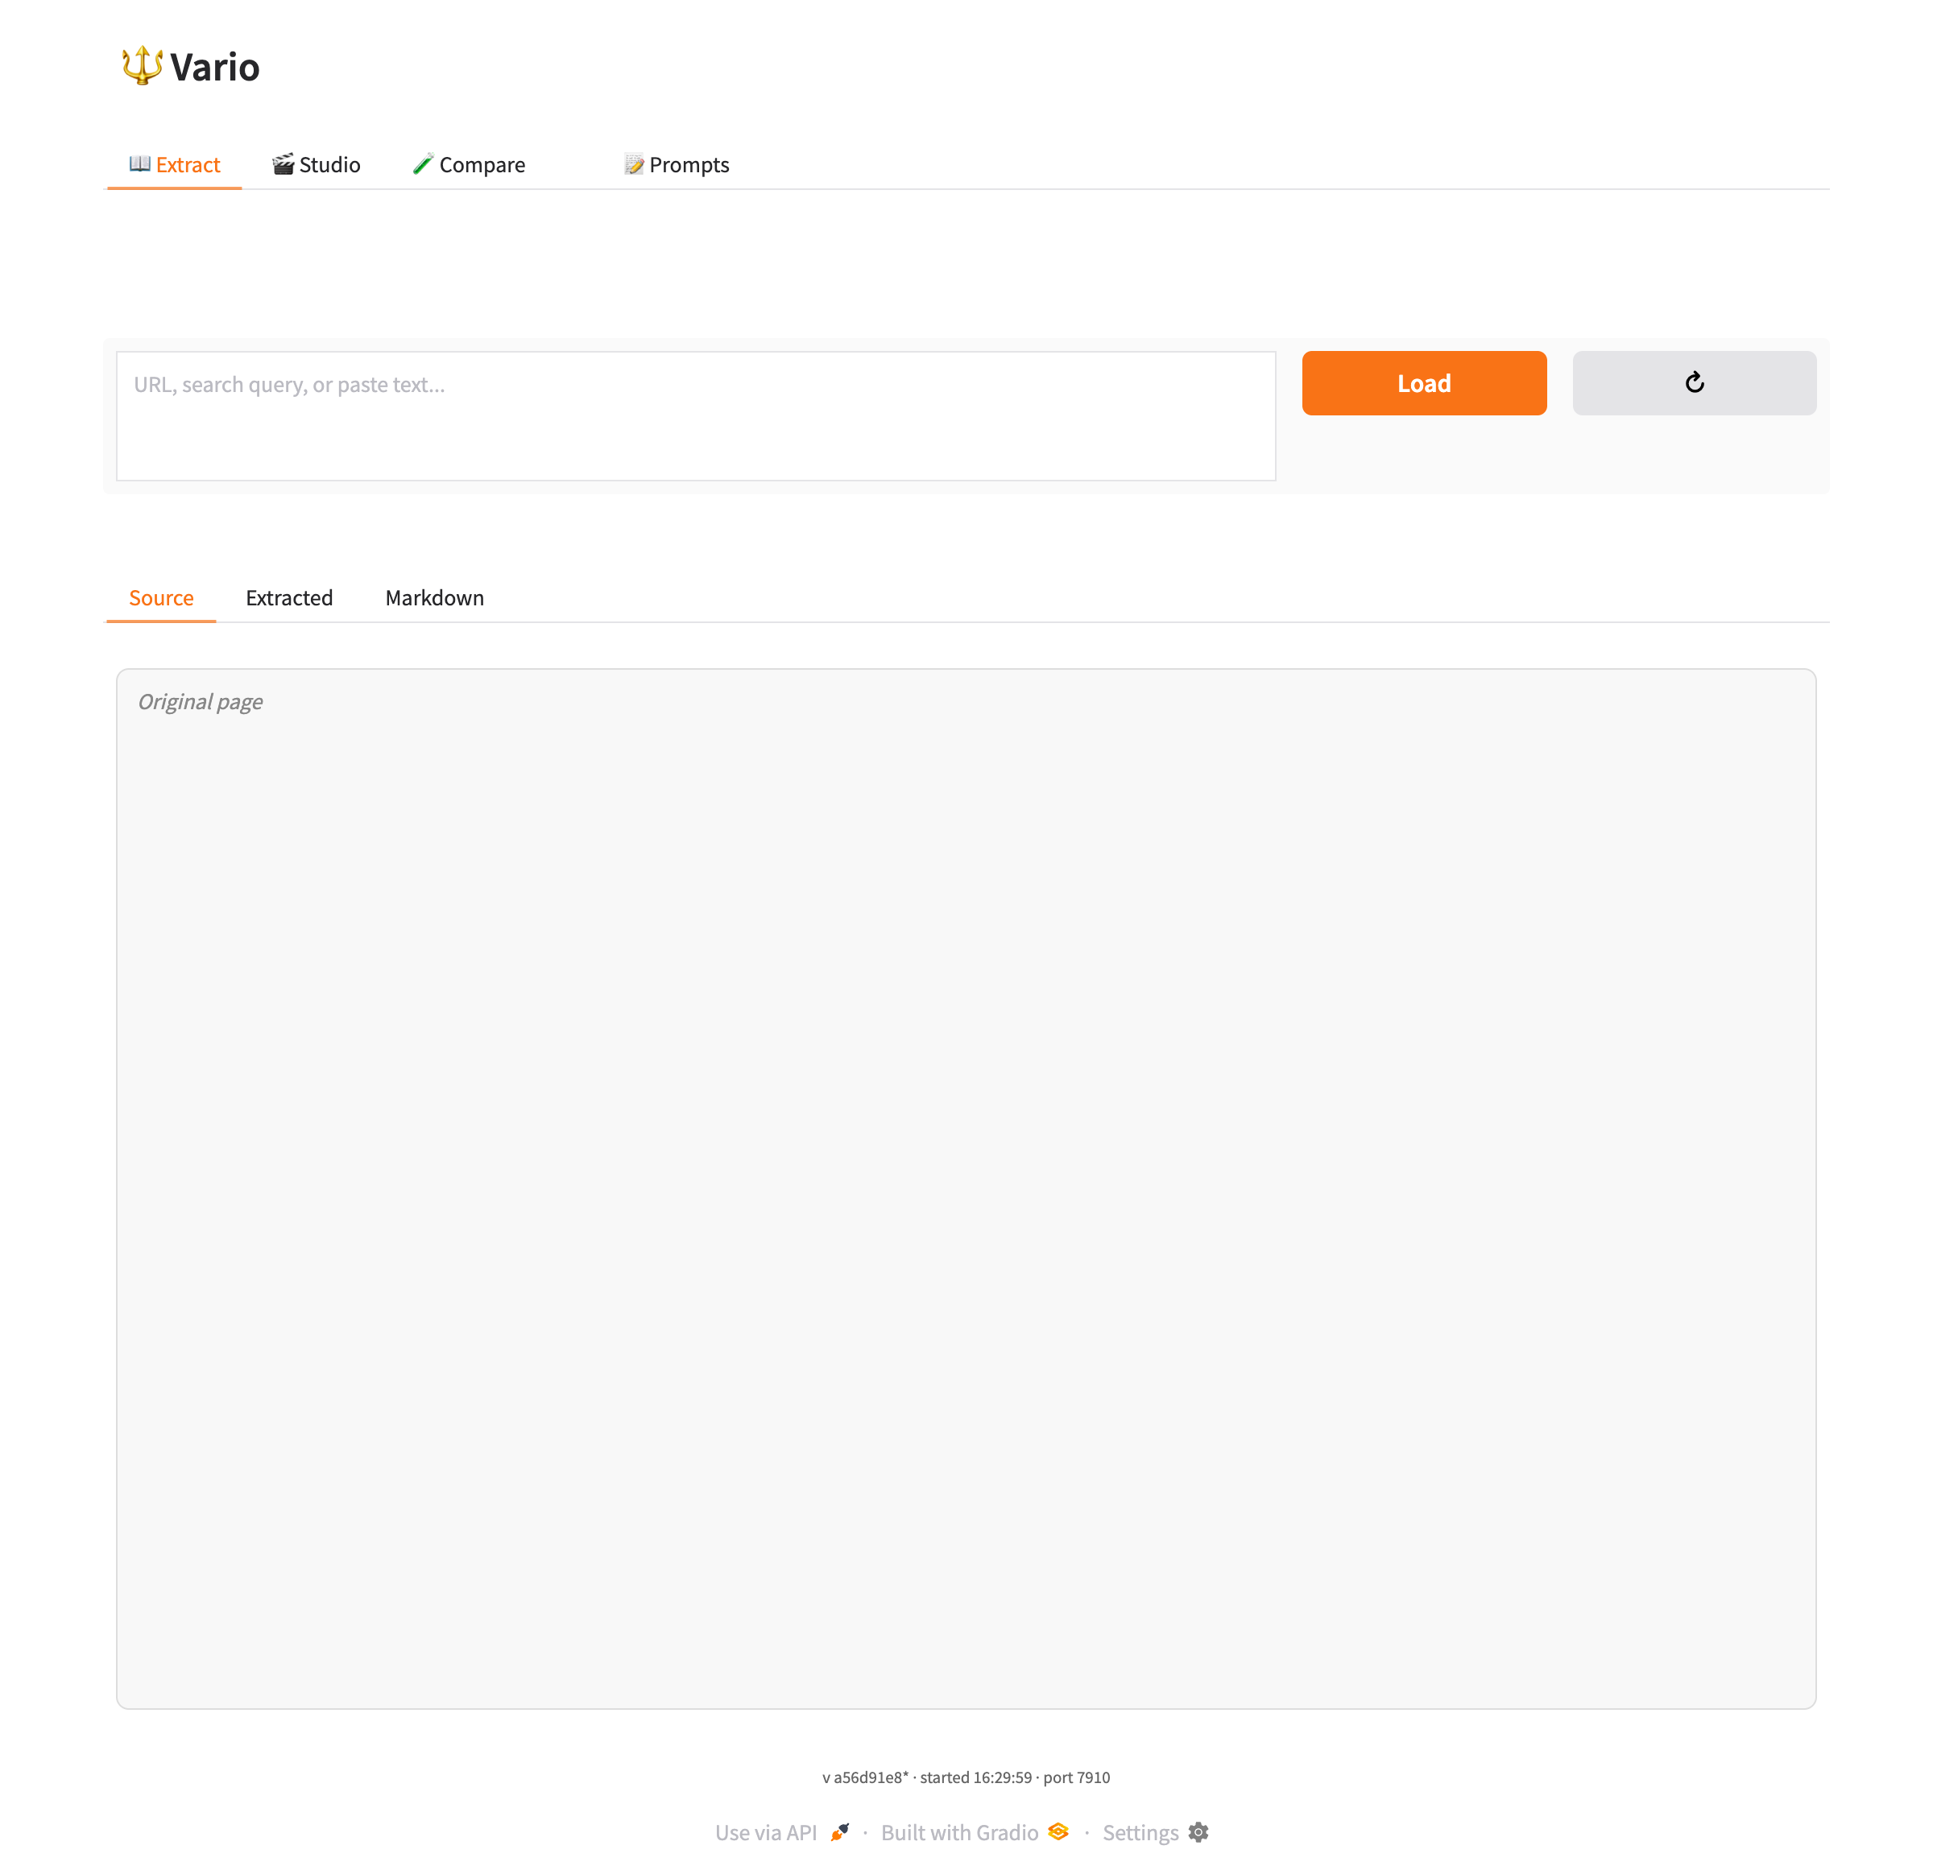The width and height of the screenshot is (1933, 1866).
Task: Open the Prompts tab
Action: pos(677,164)
